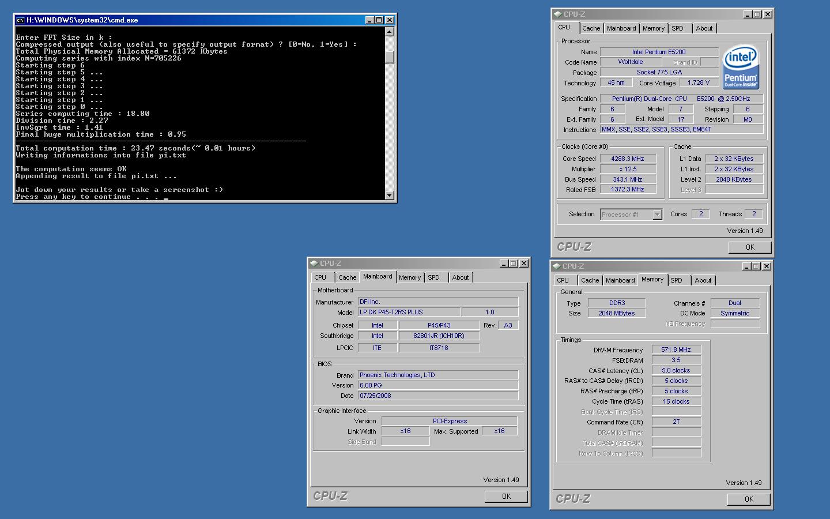Select the Mainboard tab in the Memory window

click(620, 280)
